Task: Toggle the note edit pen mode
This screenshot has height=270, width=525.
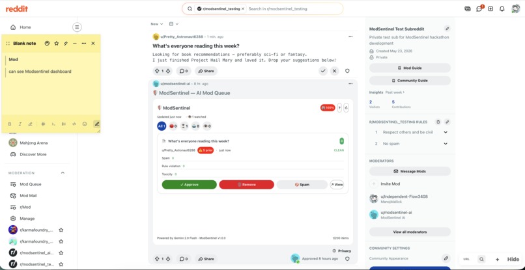Action: point(97,124)
